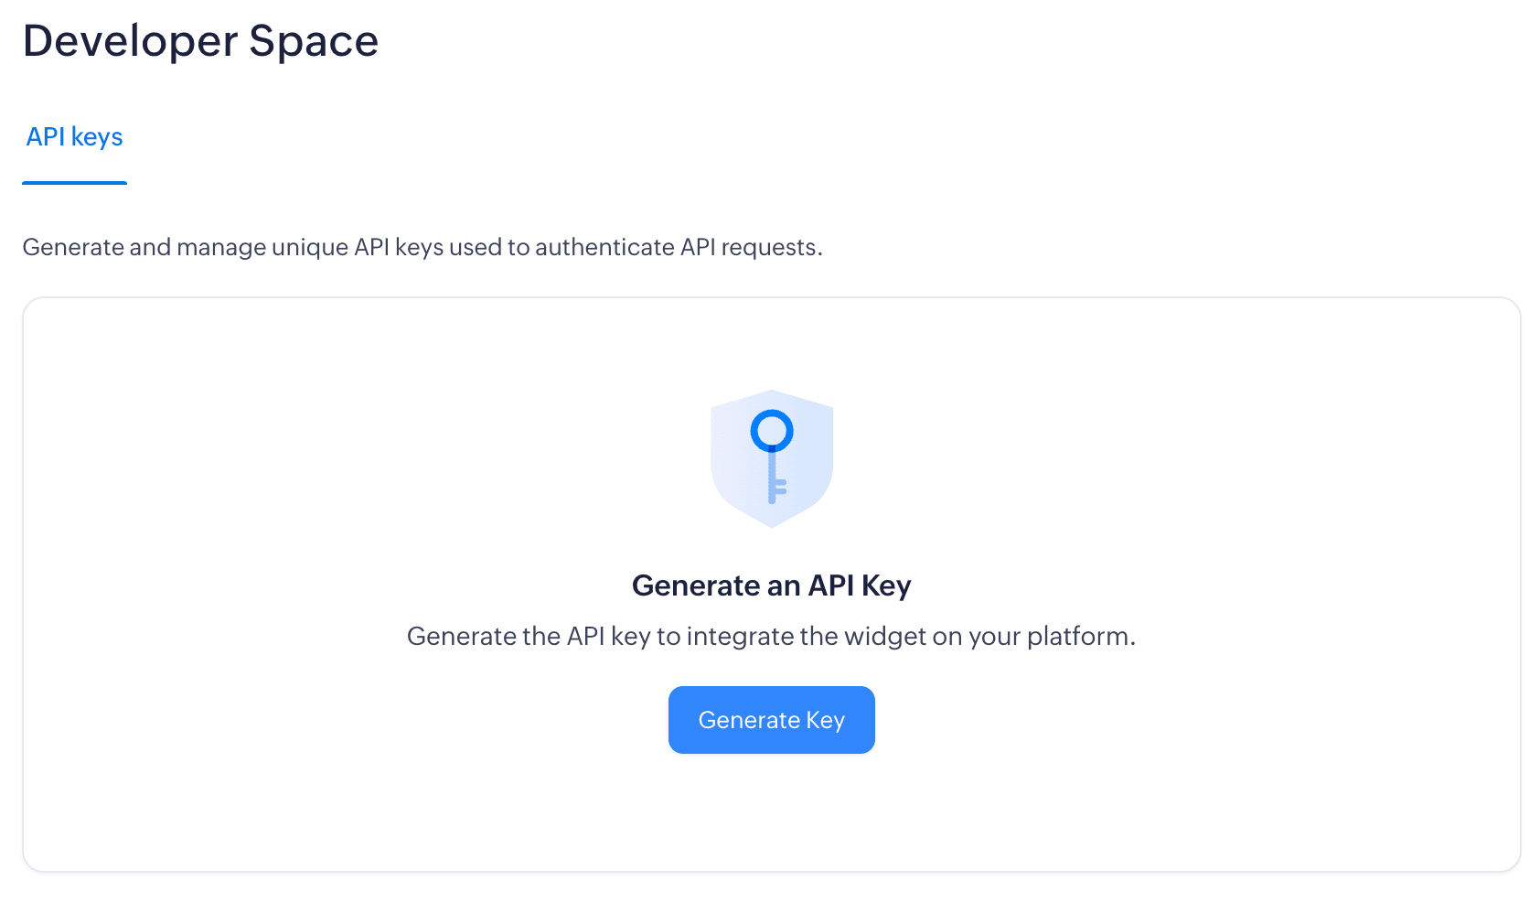
Task: Open the API keys tab
Action: tap(74, 137)
